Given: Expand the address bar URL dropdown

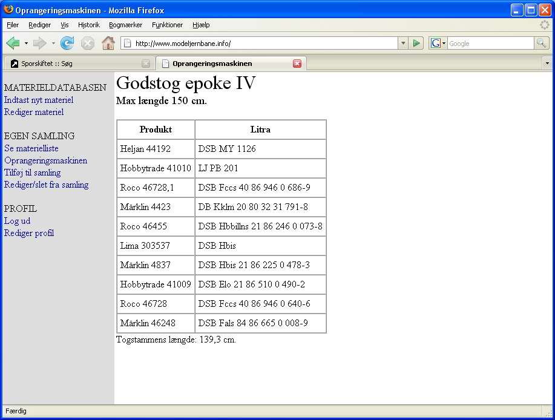Looking at the screenshot, I should [x=403, y=43].
